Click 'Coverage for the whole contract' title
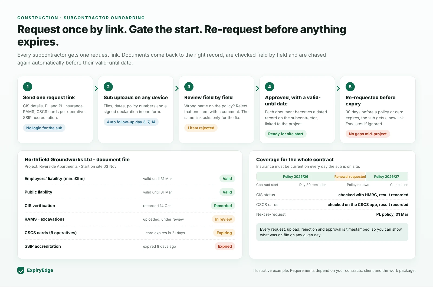The image size is (433, 287). 295,160
